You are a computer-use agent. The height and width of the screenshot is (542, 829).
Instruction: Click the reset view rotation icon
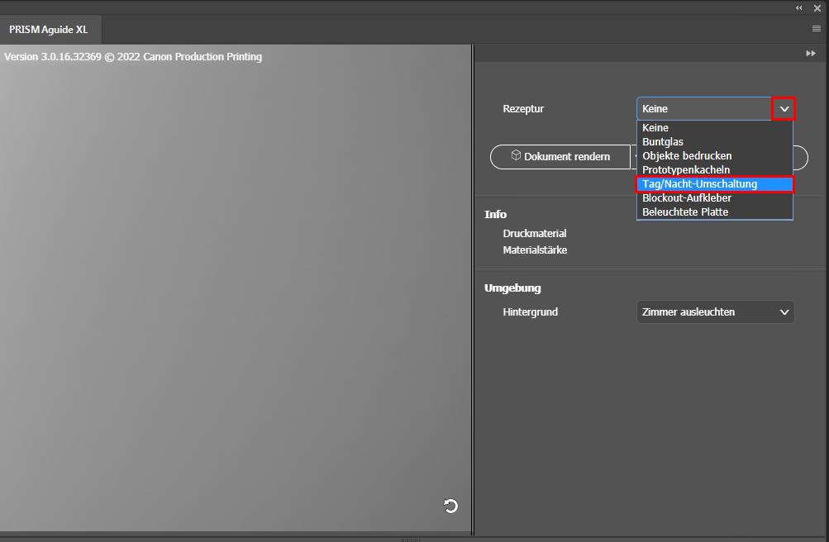(x=450, y=506)
